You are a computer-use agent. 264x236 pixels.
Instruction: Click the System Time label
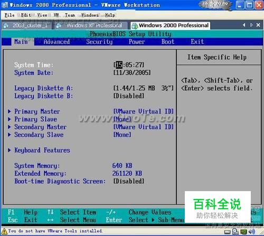(34, 65)
